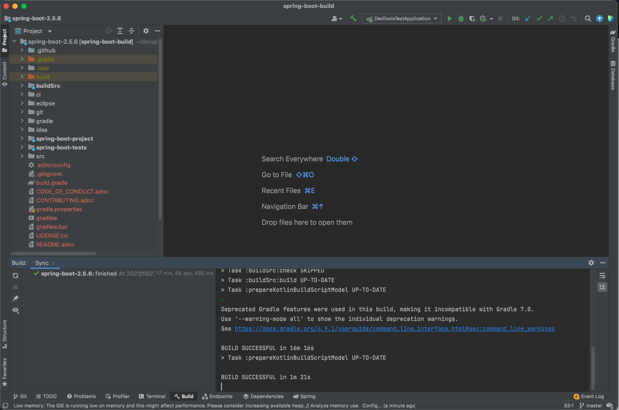Image resolution: width=619 pixels, height=410 pixels.
Task: Reload Gradle sync in Build panel
Action: (x=15, y=276)
